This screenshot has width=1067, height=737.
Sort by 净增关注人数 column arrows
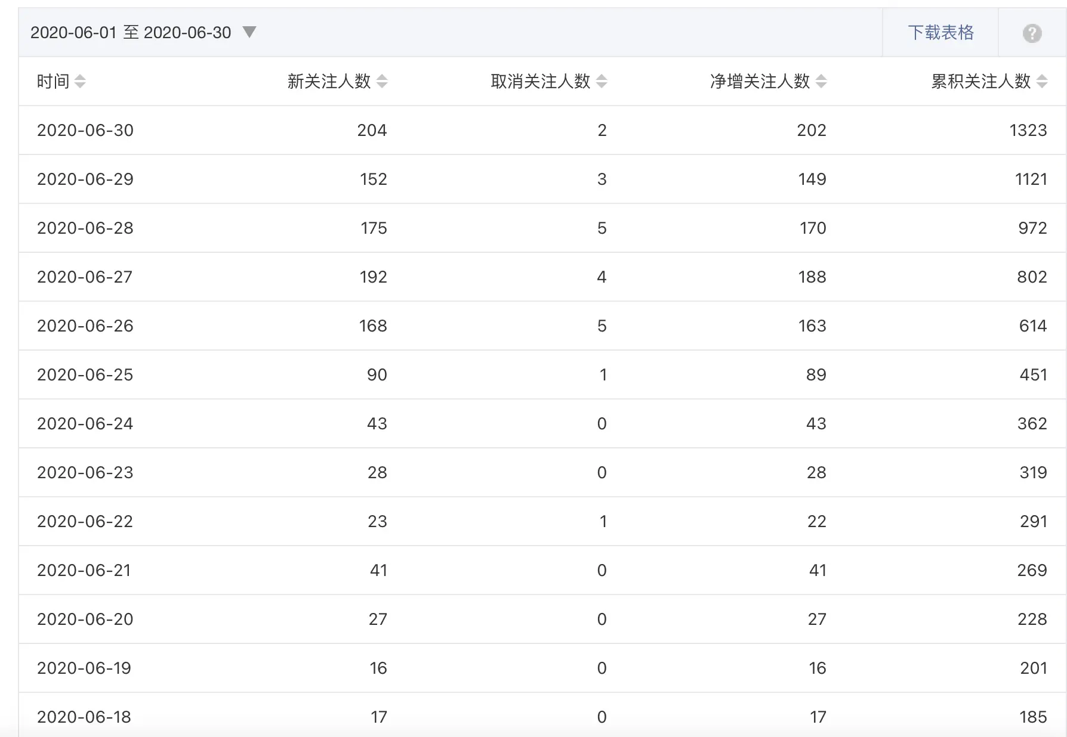[x=821, y=82]
